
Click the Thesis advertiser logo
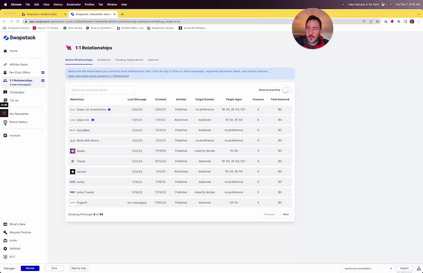pyautogui.click(x=73, y=161)
